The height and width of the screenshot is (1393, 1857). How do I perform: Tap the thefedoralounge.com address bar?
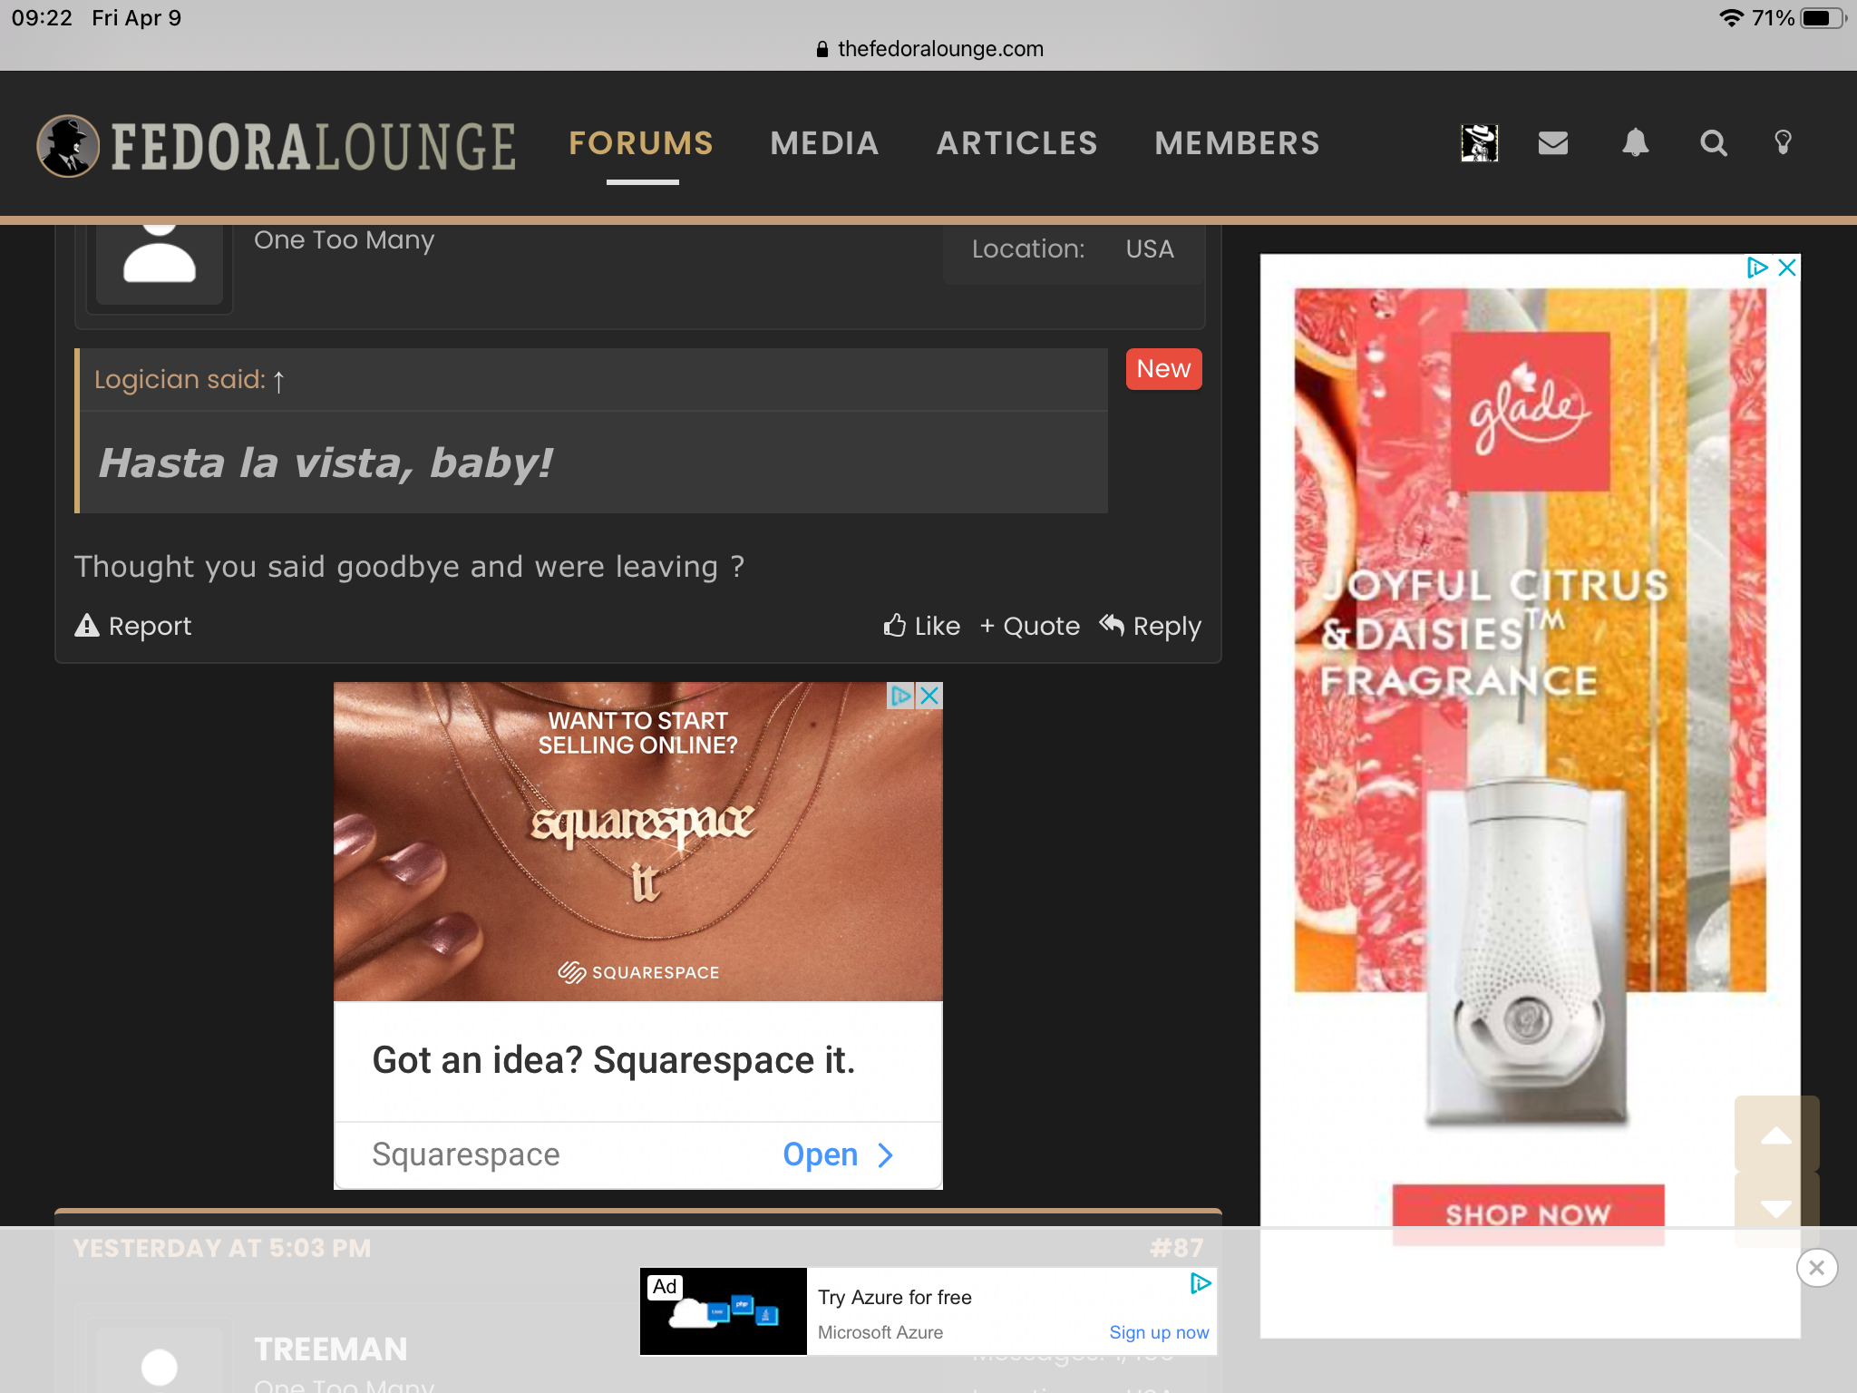point(929,49)
